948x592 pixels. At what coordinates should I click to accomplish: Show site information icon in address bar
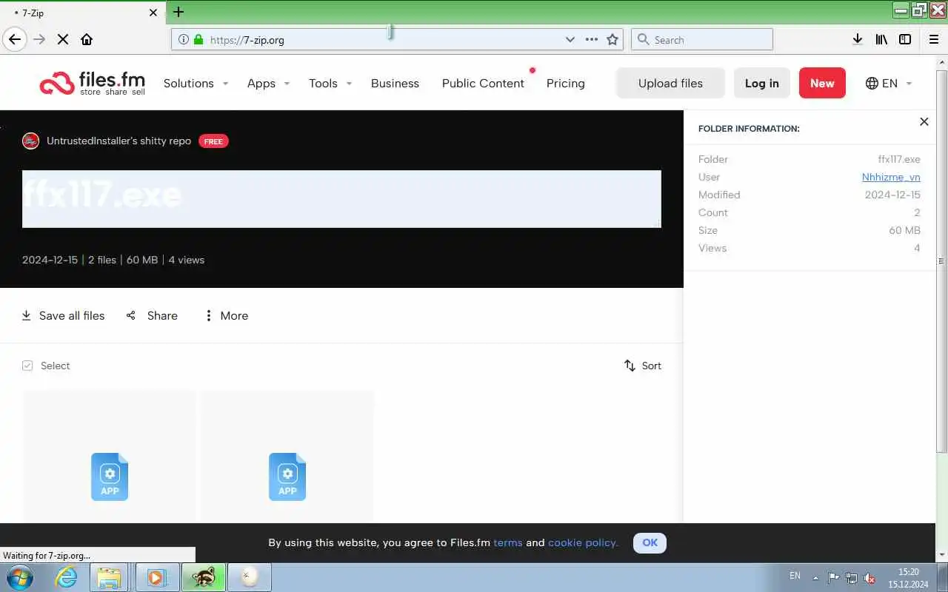pos(183,39)
